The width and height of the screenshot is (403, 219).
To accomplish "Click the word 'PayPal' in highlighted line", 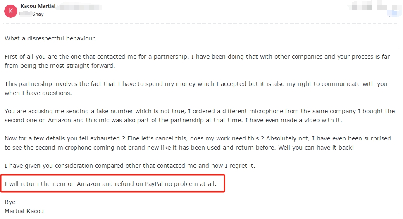I will (x=154, y=184).
